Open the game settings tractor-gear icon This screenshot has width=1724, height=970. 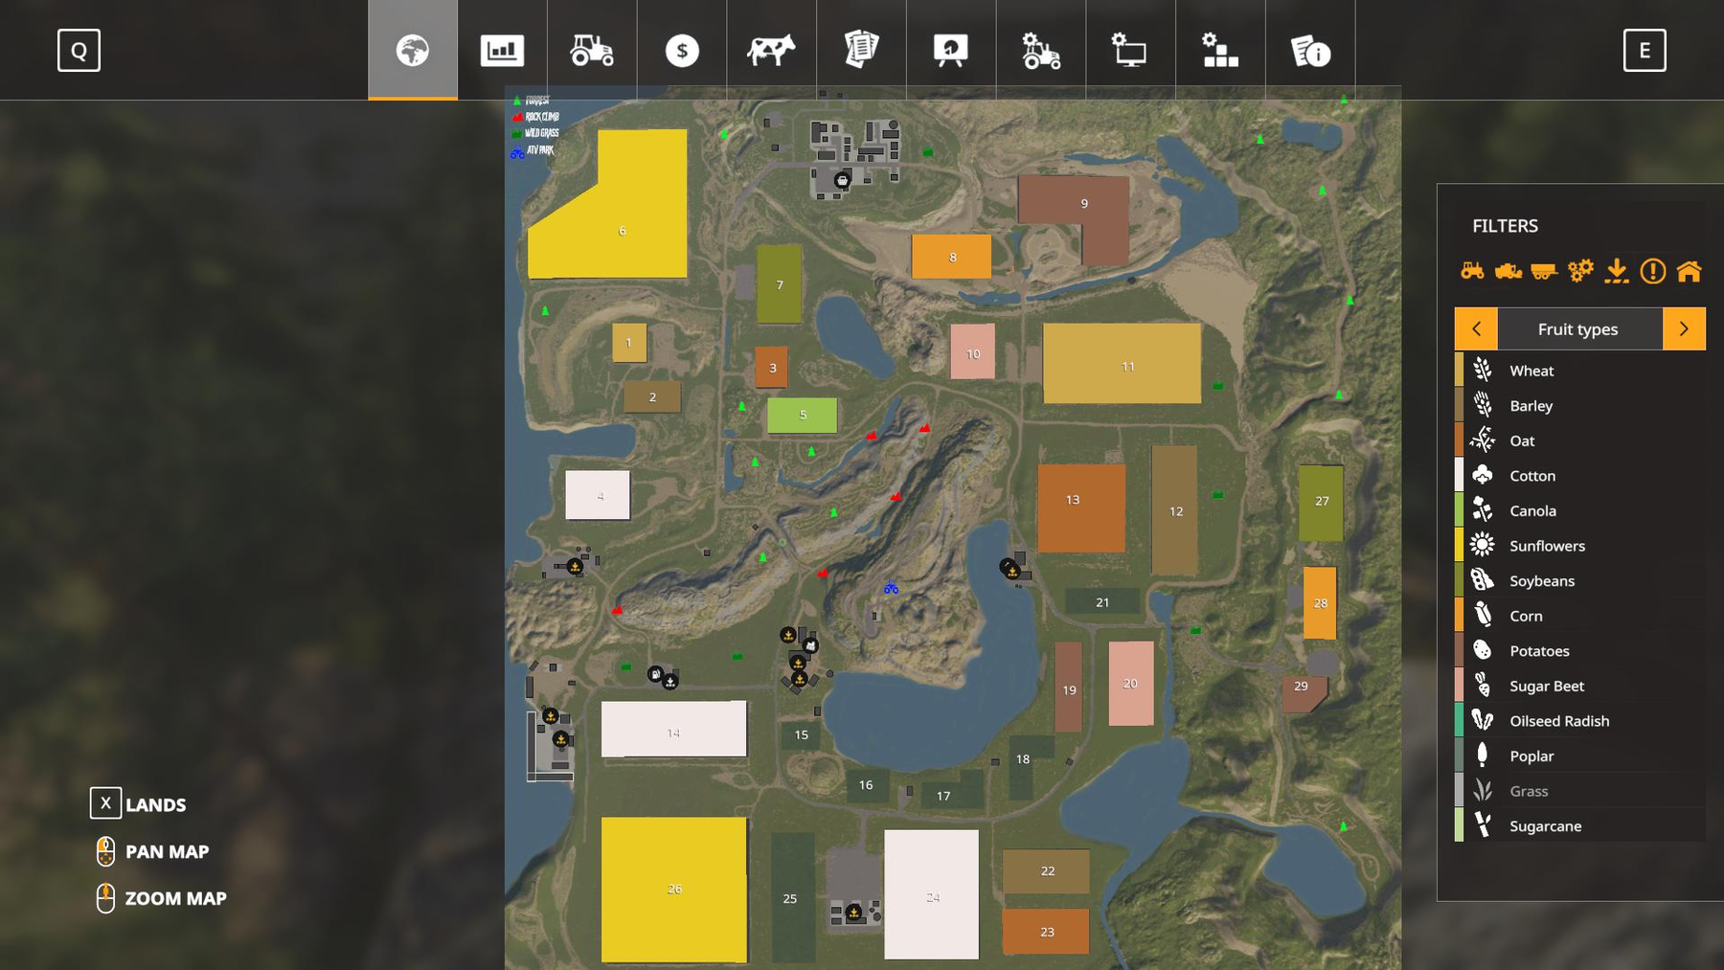[x=1041, y=51]
